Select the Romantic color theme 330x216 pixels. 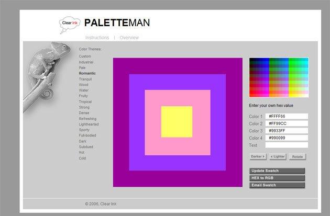pyautogui.click(x=87, y=73)
